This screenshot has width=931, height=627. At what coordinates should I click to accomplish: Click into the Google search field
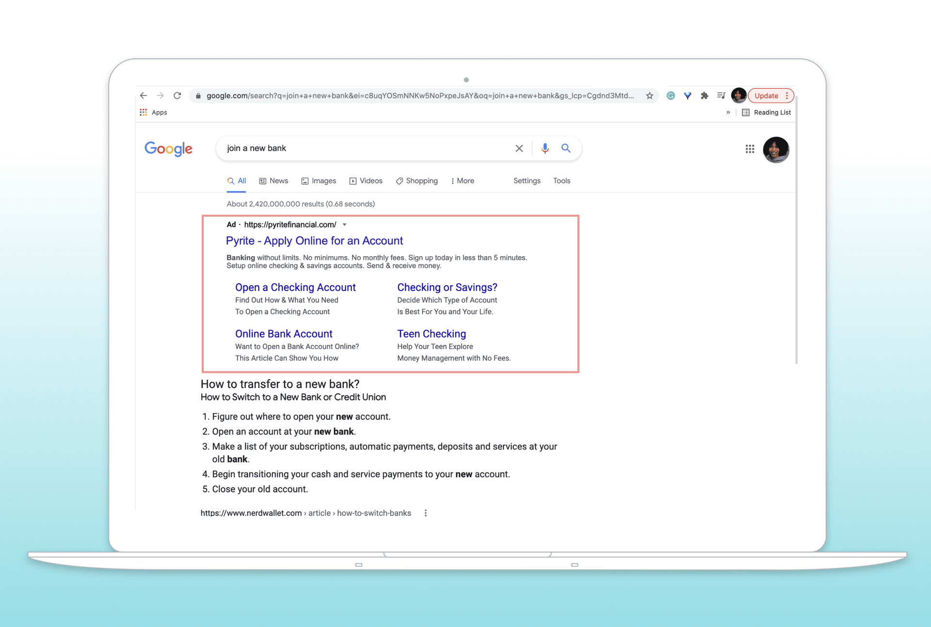coord(364,148)
